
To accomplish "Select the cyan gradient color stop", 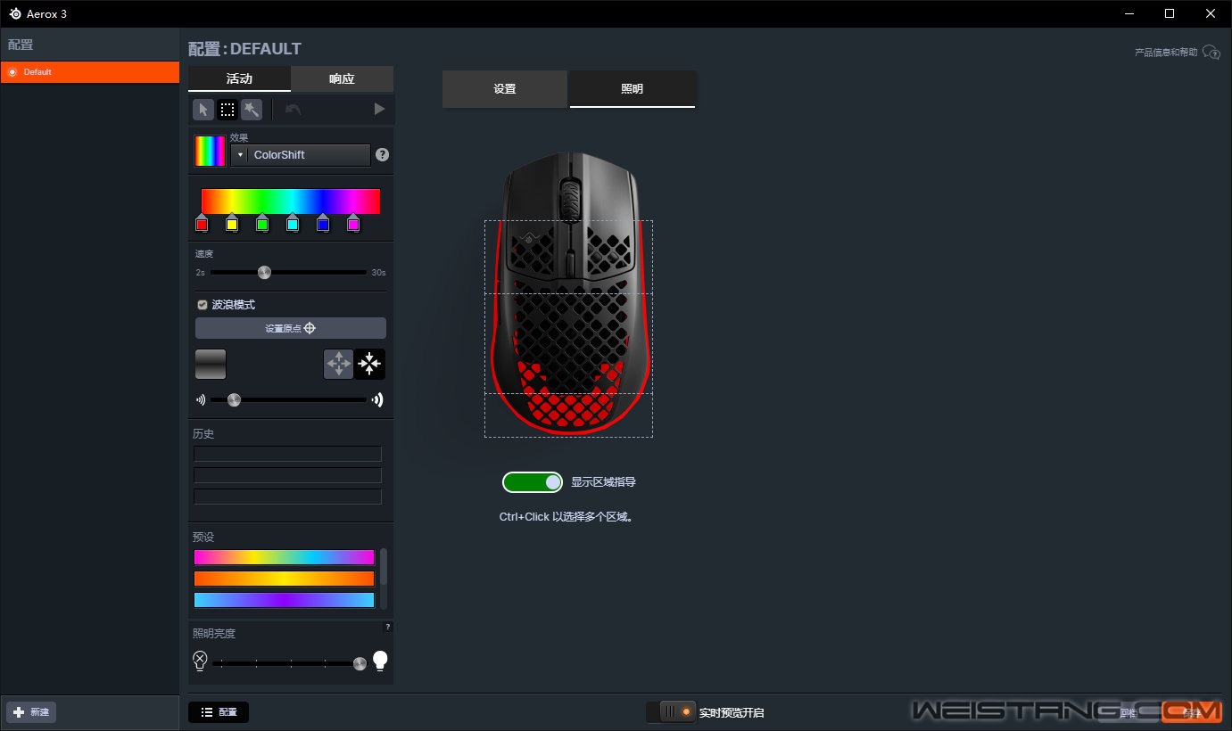I will tap(293, 224).
